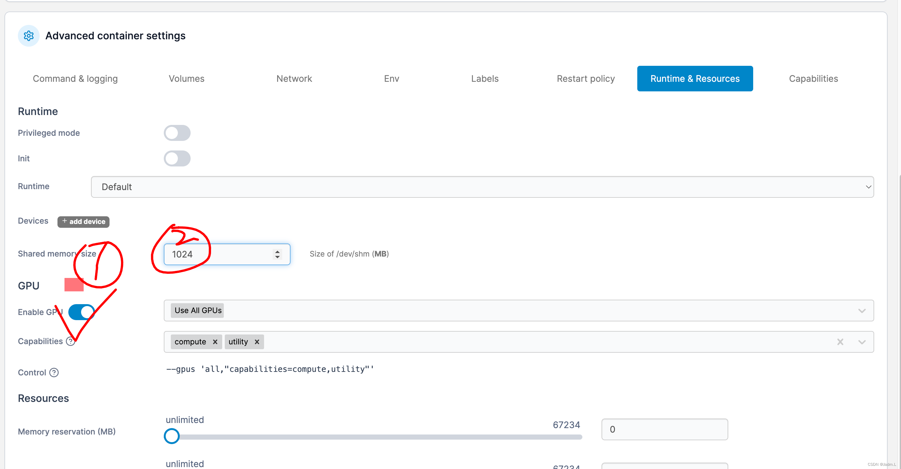Click the Memory reservation slider handle
The image size is (901, 469).
[172, 436]
